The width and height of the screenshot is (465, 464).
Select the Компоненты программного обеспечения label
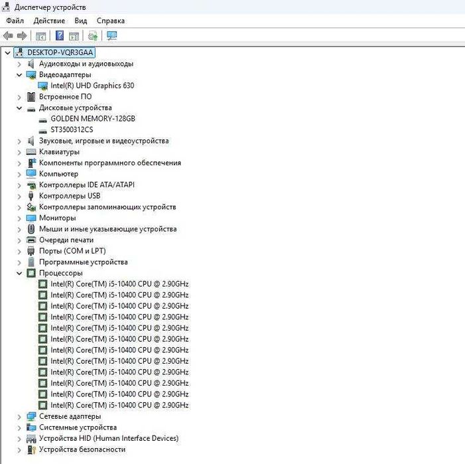click(x=110, y=163)
